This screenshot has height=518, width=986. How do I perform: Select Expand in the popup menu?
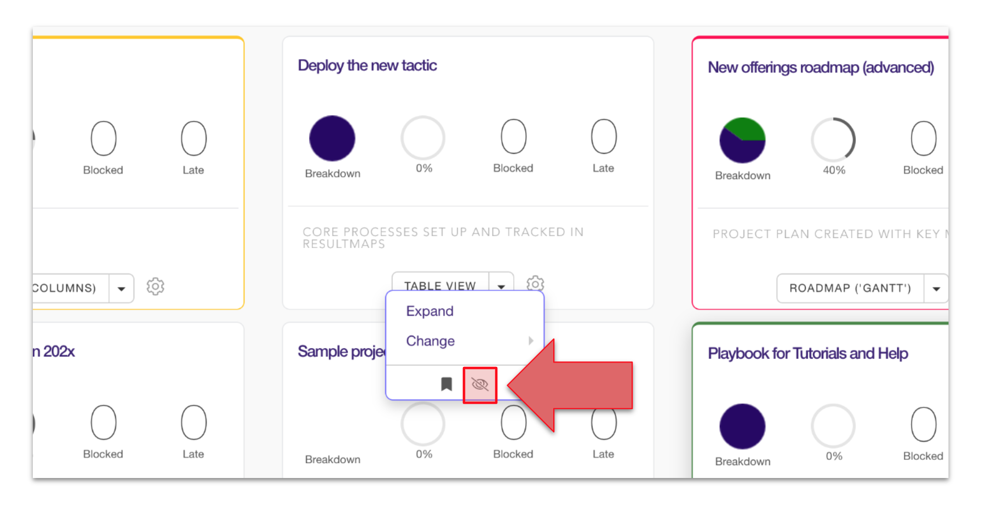coord(430,311)
